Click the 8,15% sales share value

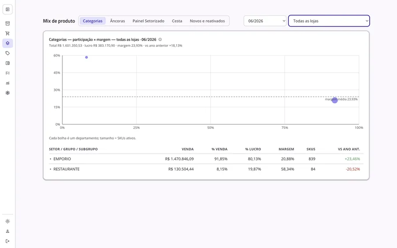click(x=222, y=169)
